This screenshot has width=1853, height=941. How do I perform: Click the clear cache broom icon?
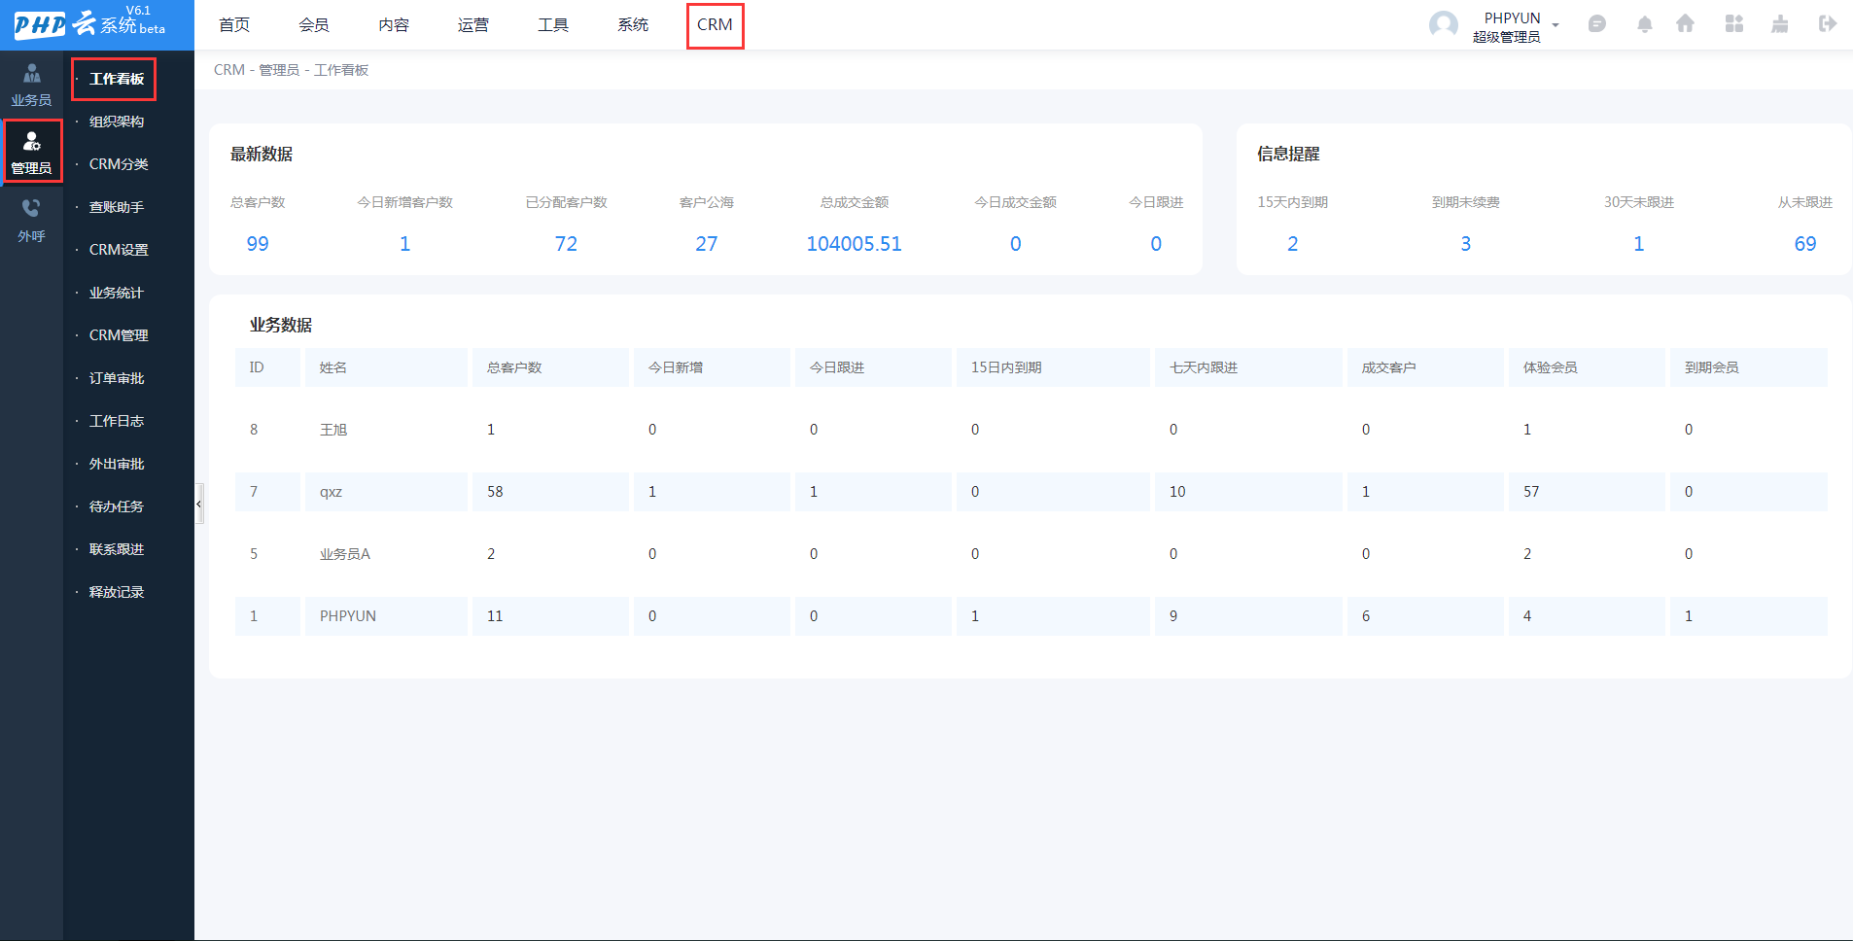pyautogui.click(x=1780, y=23)
